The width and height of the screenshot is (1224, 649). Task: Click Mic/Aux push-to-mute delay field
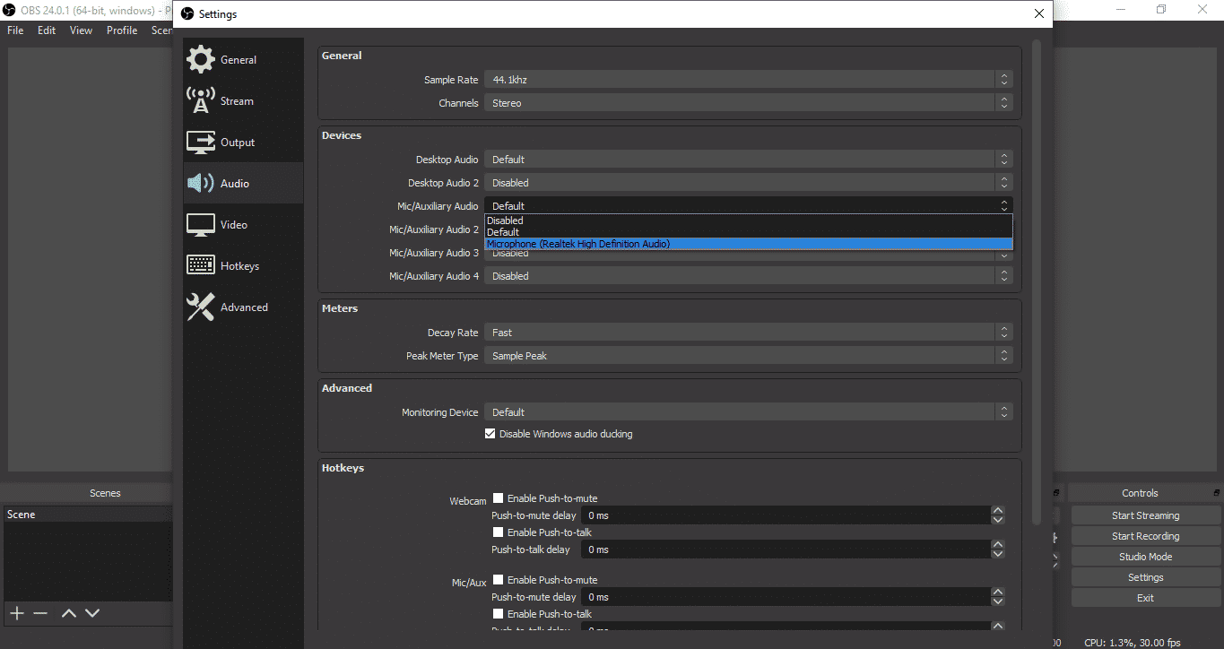click(786, 597)
